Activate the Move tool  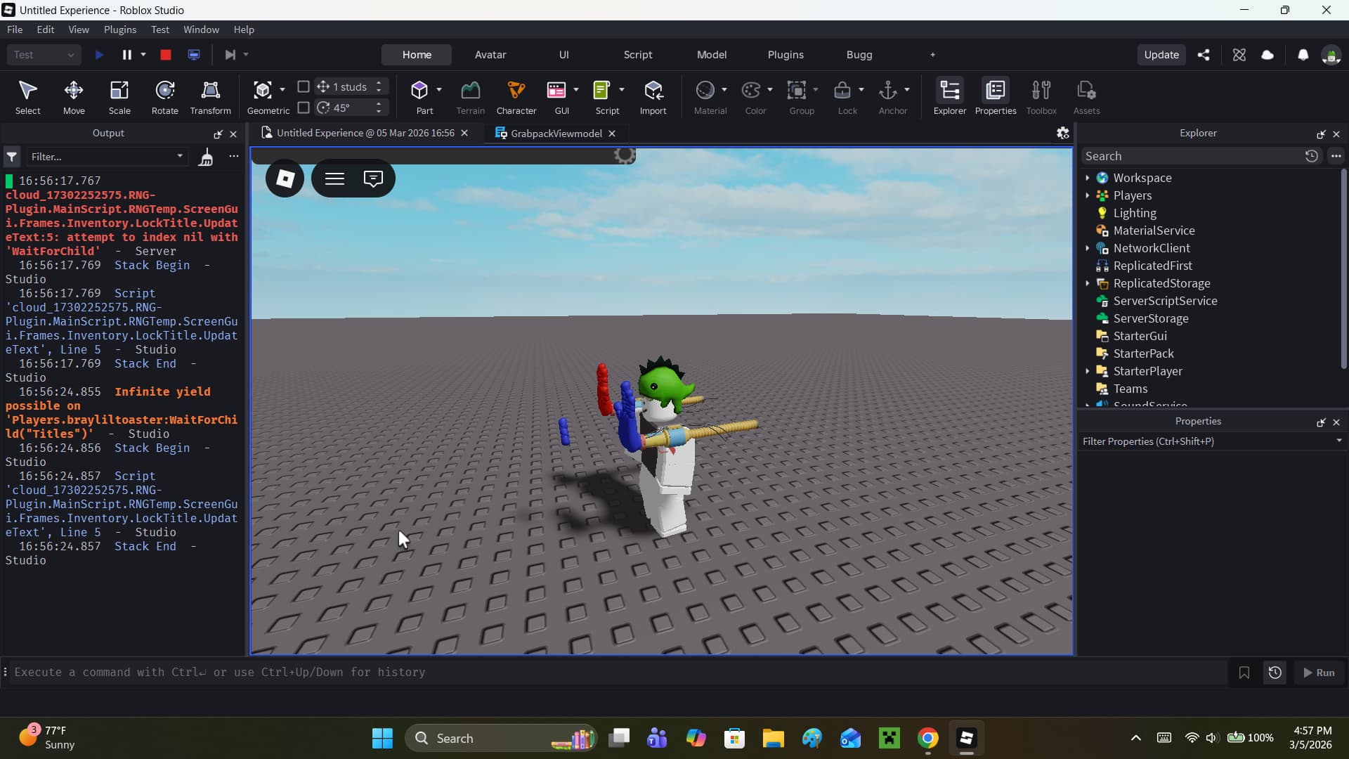(x=74, y=96)
